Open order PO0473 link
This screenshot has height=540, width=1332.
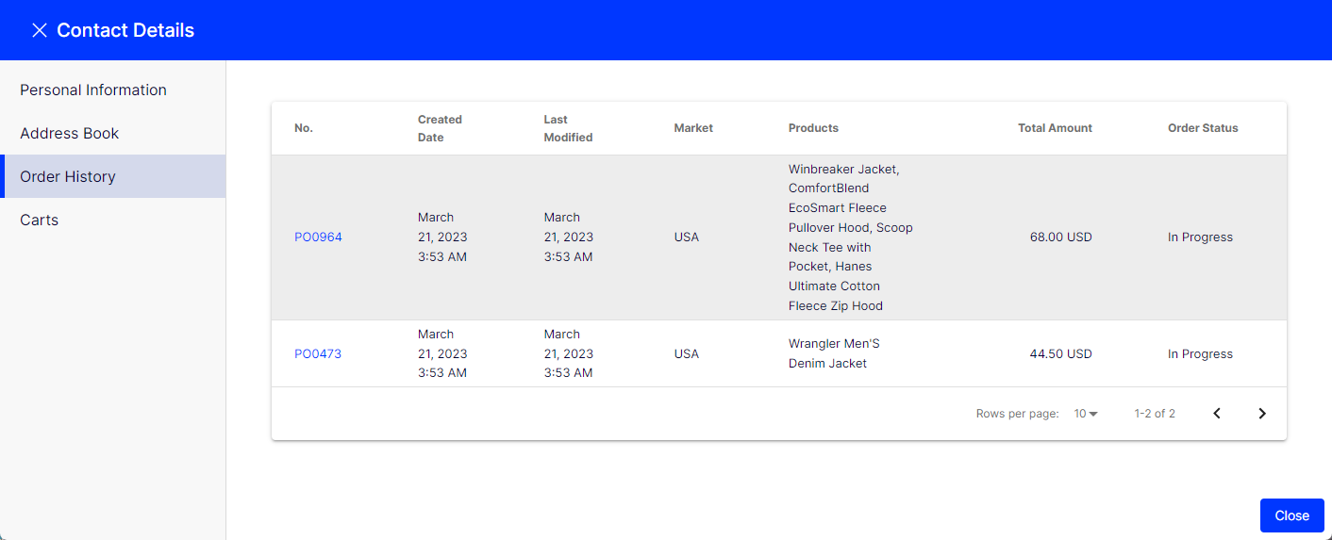point(318,354)
